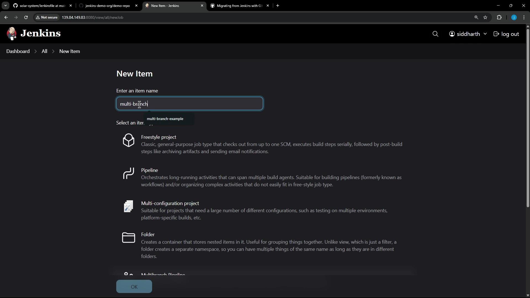Screen dimensions: 530x298
Task: Open the Chrome three-dot menu
Action: point(524,17)
